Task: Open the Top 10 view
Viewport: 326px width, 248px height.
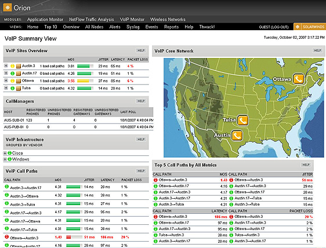Action: tap(50, 27)
